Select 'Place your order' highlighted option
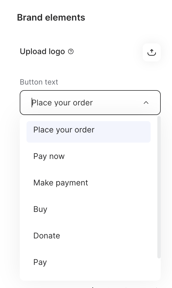 pos(64,130)
